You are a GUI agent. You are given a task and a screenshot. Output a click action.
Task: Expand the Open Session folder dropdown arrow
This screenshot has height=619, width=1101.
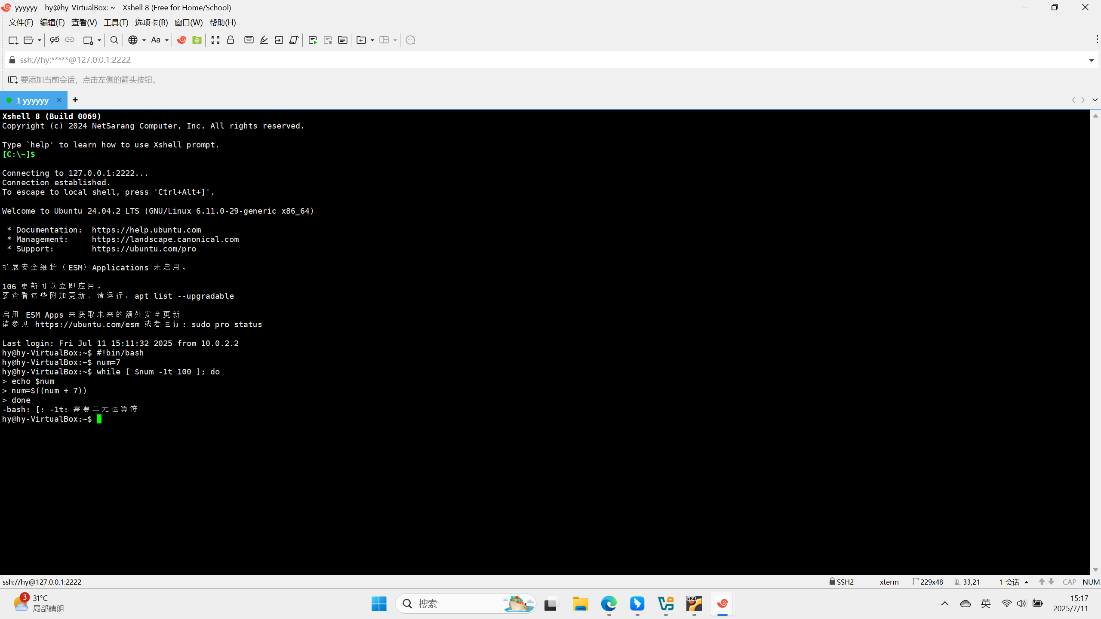pos(39,40)
